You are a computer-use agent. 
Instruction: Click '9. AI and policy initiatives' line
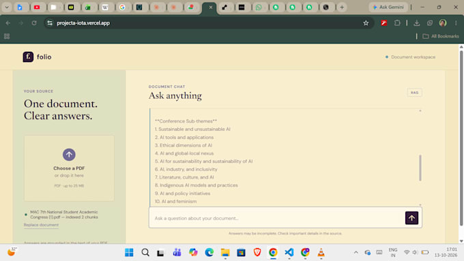(182, 194)
